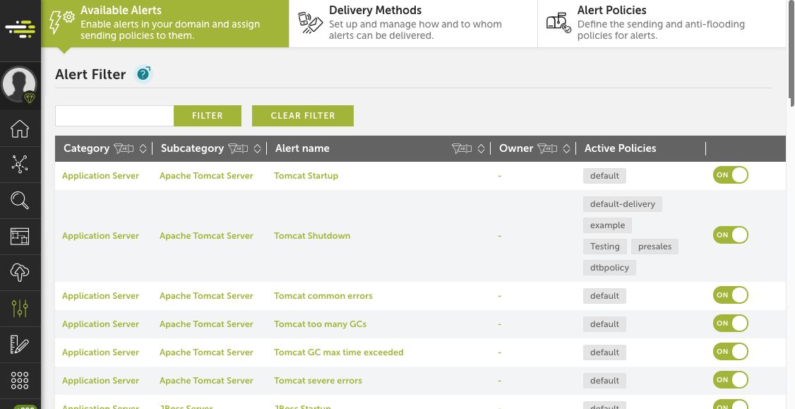
Task: Click the ruler and pencil sidebar icon
Action: pyautogui.click(x=20, y=344)
